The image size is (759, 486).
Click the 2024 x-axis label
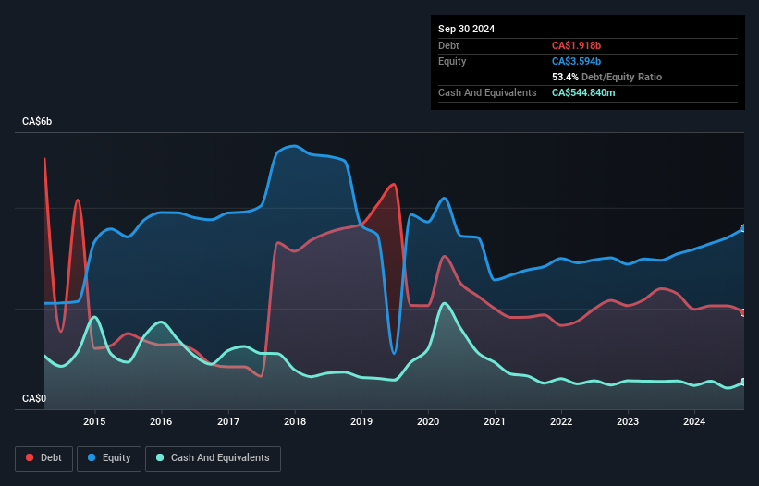coord(694,421)
